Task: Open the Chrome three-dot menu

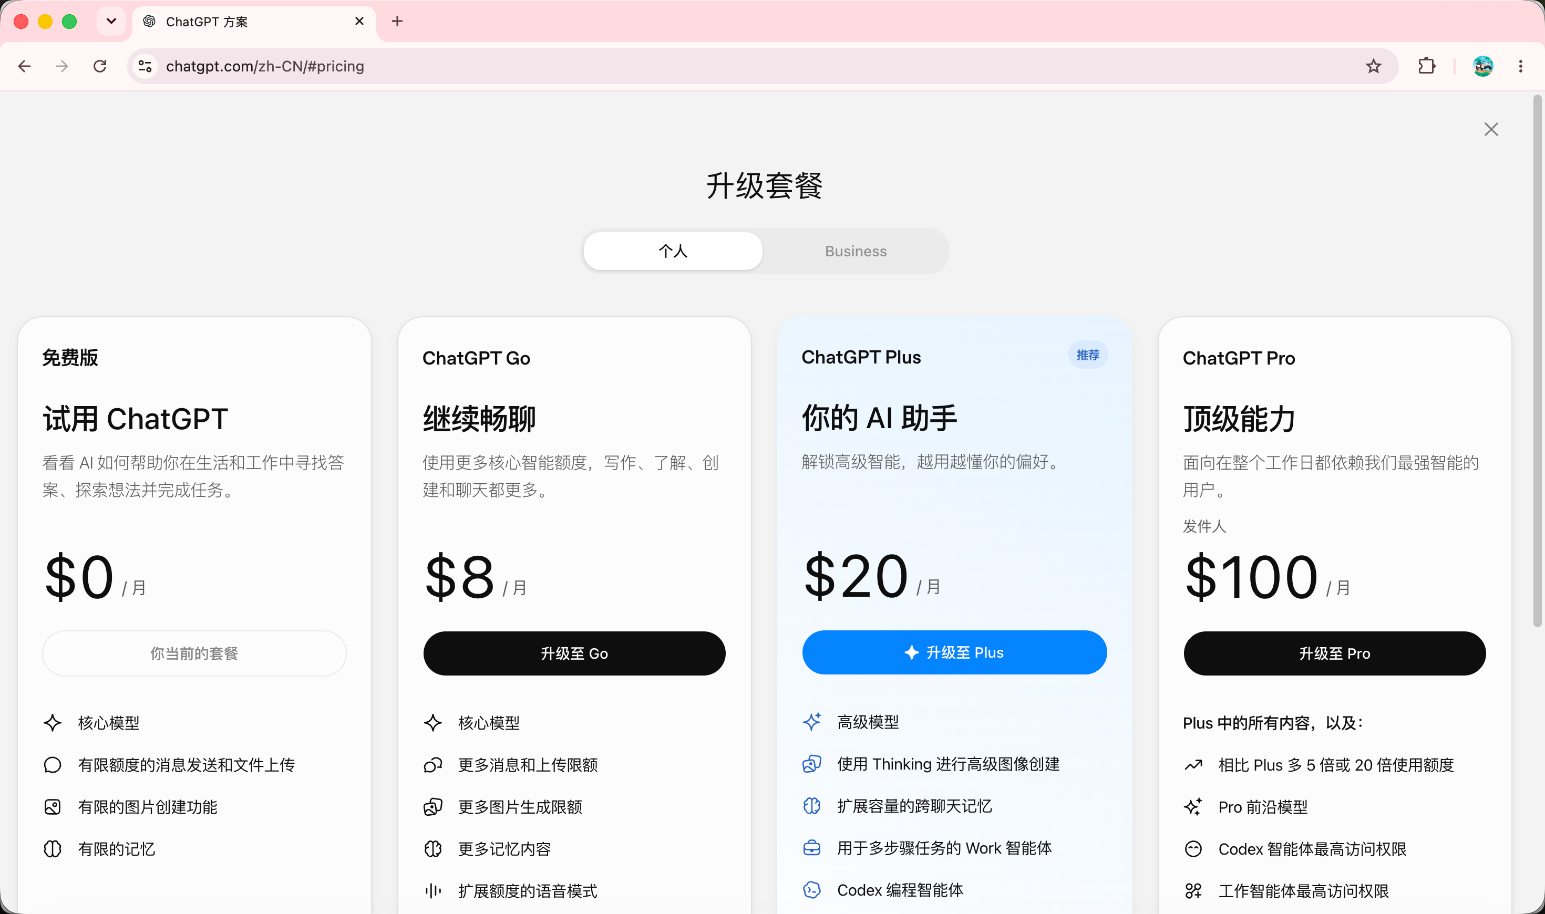Action: (1520, 66)
